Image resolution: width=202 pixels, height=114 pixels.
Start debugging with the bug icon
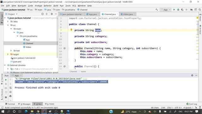[x=178, y=9]
